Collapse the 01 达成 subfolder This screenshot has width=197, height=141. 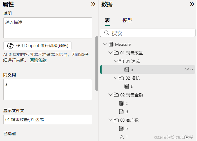pyautogui.click(x=116, y=61)
